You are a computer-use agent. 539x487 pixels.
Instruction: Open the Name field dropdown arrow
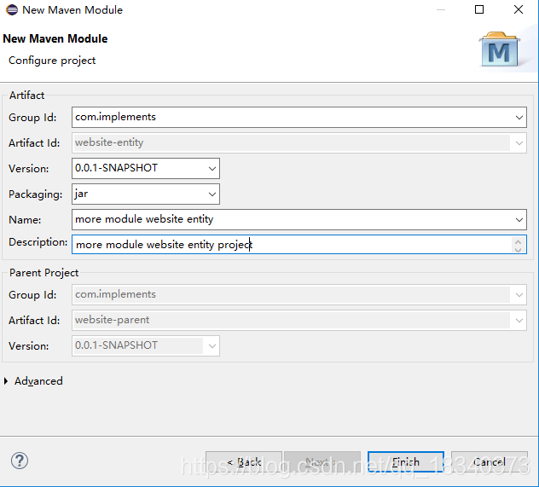coord(519,219)
